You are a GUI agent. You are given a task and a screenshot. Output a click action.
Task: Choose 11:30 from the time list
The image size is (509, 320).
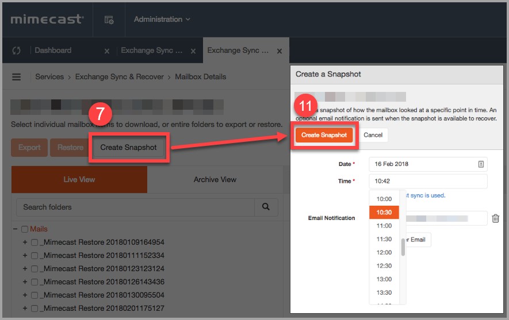[x=384, y=239]
